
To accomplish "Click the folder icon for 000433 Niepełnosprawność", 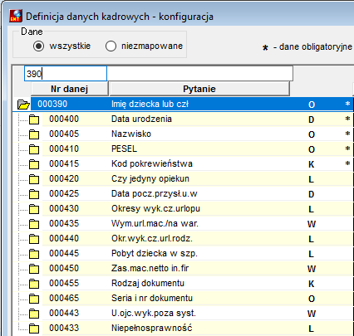I will coord(34,329).
